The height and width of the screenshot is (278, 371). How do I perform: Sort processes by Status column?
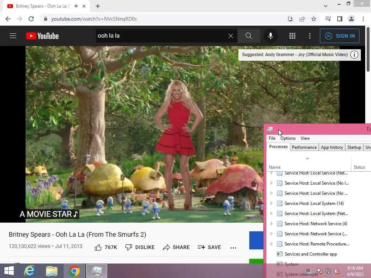361,163
